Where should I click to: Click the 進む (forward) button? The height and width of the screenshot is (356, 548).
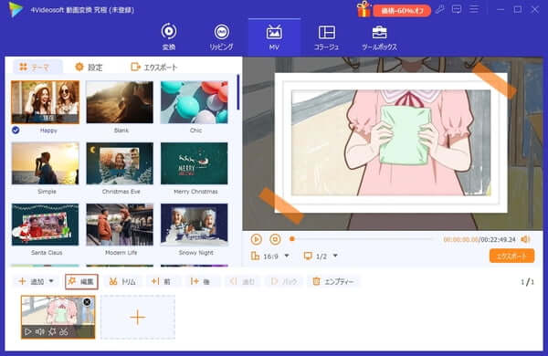tap(242, 281)
